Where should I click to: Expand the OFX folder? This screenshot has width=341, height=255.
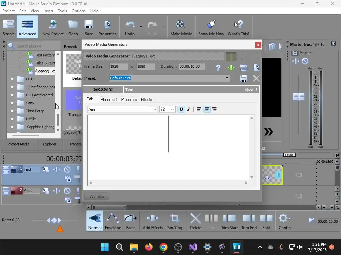coord(12,79)
